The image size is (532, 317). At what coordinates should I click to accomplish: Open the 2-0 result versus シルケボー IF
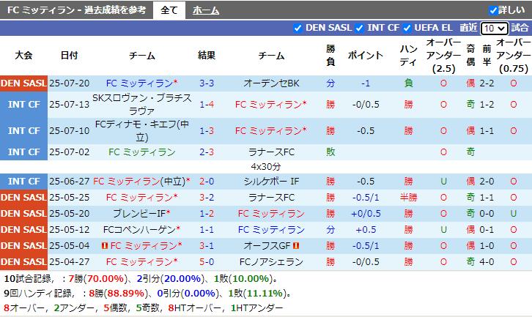(207, 182)
